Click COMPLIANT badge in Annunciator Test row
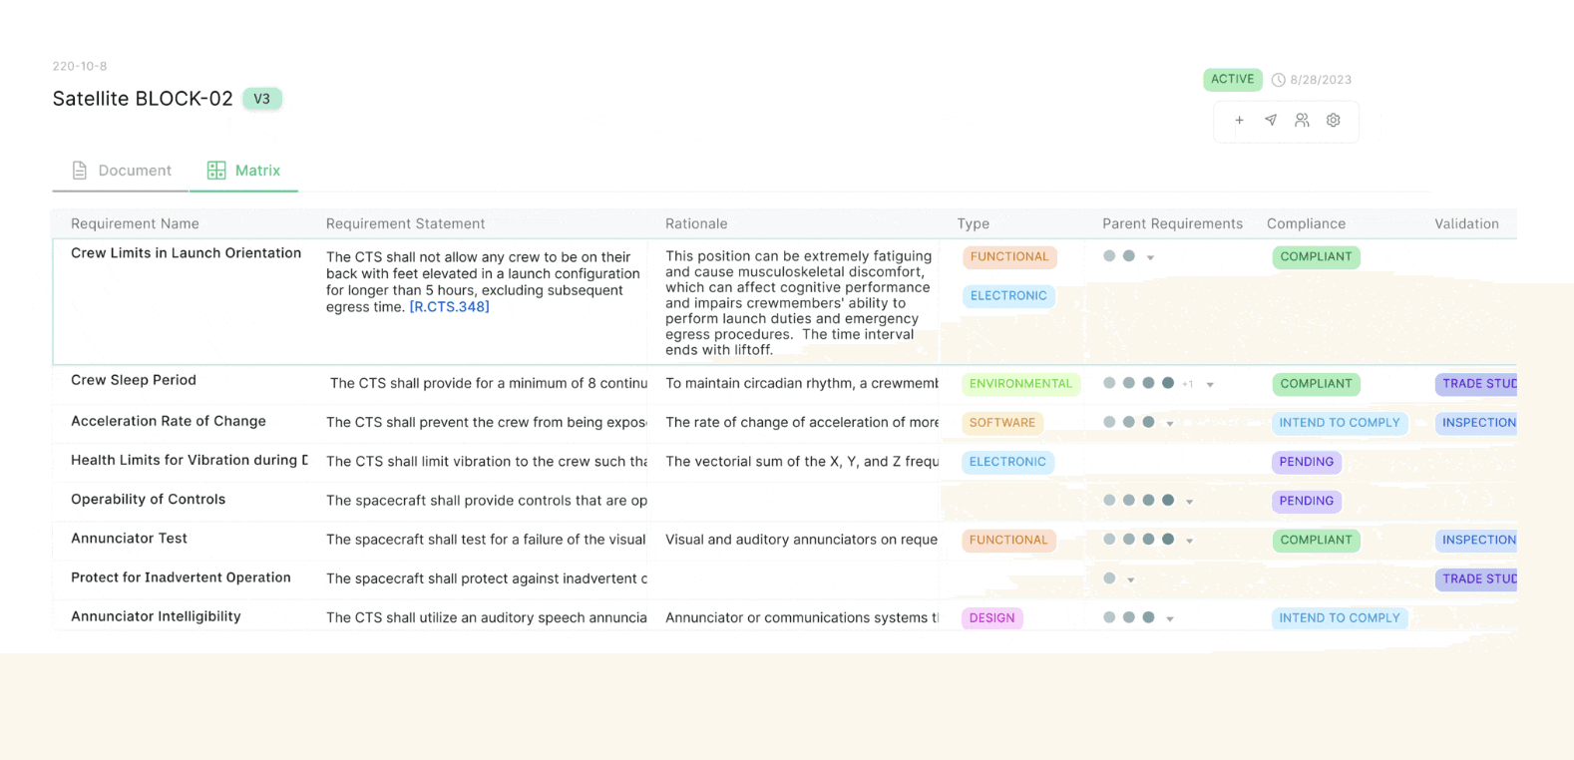 tap(1316, 540)
